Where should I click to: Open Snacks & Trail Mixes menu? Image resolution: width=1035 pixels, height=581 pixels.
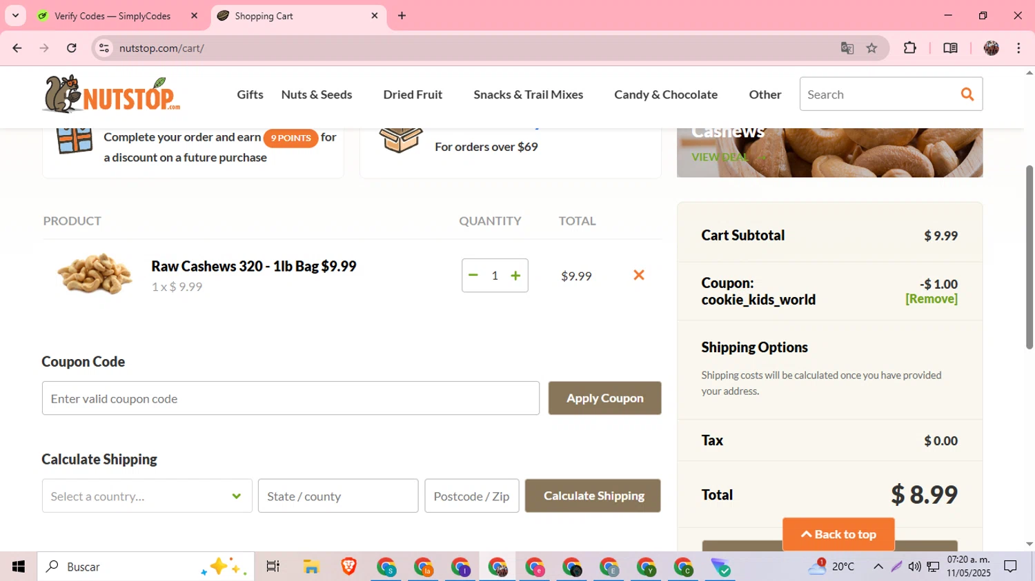(x=528, y=94)
